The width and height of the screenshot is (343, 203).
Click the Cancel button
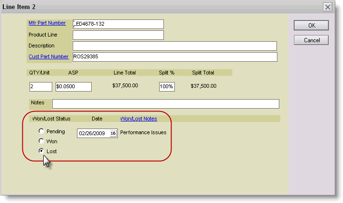click(311, 40)
